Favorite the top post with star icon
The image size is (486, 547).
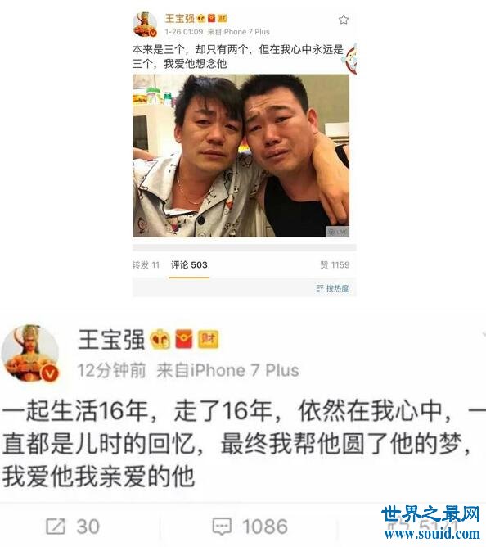(x=344, y=20)
